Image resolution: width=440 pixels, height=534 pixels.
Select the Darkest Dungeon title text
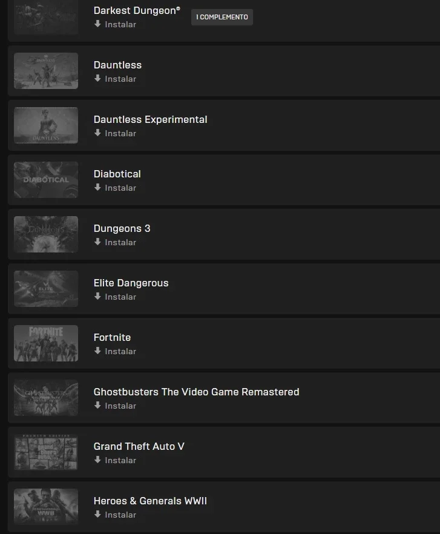pos(137,10)
